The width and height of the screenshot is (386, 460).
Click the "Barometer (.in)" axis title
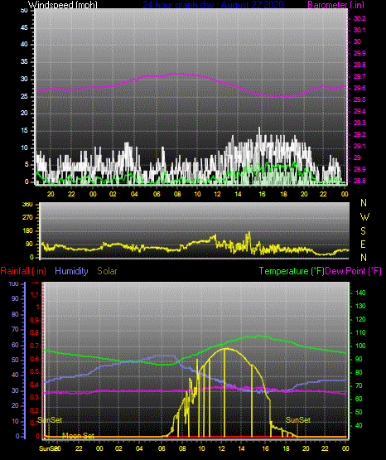(x=335, y=5)
